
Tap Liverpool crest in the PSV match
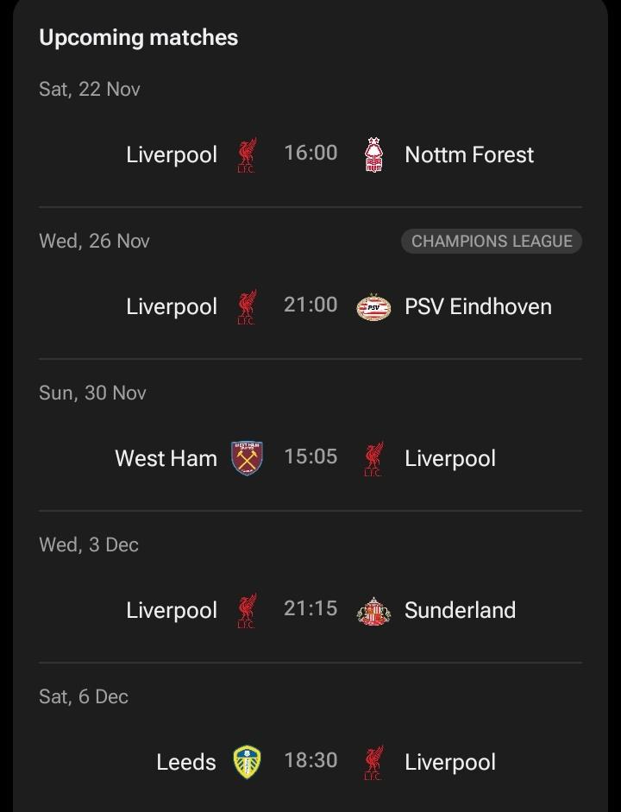click(x=248, y=306)
